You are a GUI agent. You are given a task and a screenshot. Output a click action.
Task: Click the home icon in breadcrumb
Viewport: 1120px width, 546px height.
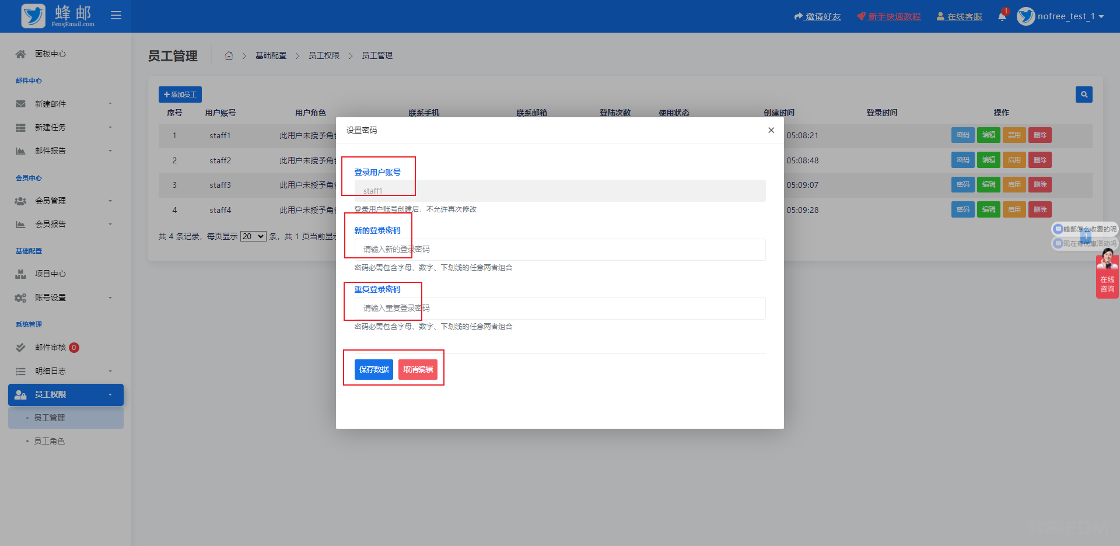pos(229,56)
